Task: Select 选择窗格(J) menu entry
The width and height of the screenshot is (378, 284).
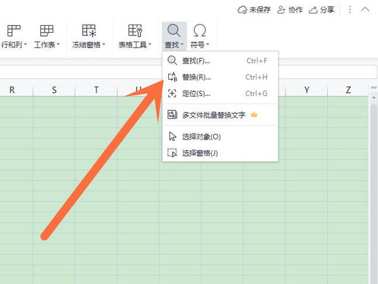Action: click(220, 153)
